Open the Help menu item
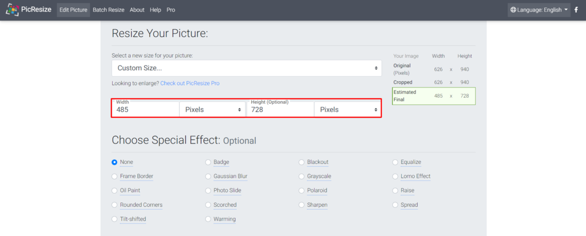The width and height of the screenshot is (586, 236). (155, 10)
